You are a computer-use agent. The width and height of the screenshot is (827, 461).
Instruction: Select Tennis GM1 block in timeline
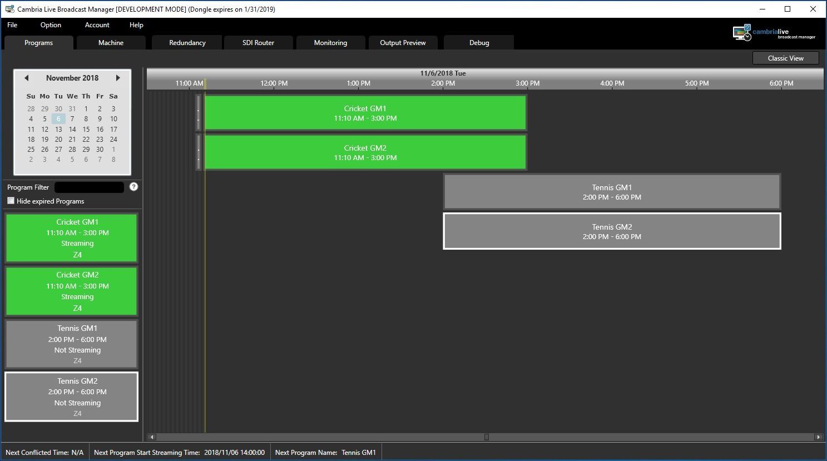[x=612, y=192]
